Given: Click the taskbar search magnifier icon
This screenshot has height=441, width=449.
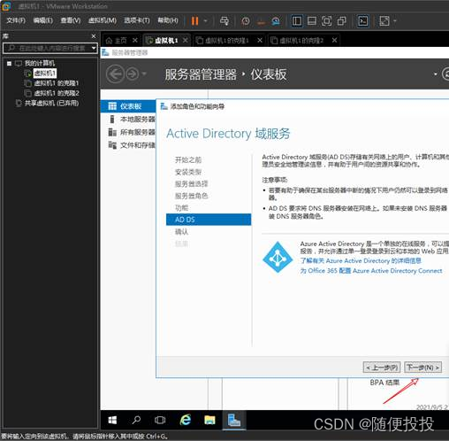Looking at the screenshot, I should (136, 420).
